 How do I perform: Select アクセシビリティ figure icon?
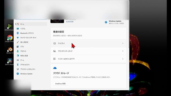tap(18, 65)
